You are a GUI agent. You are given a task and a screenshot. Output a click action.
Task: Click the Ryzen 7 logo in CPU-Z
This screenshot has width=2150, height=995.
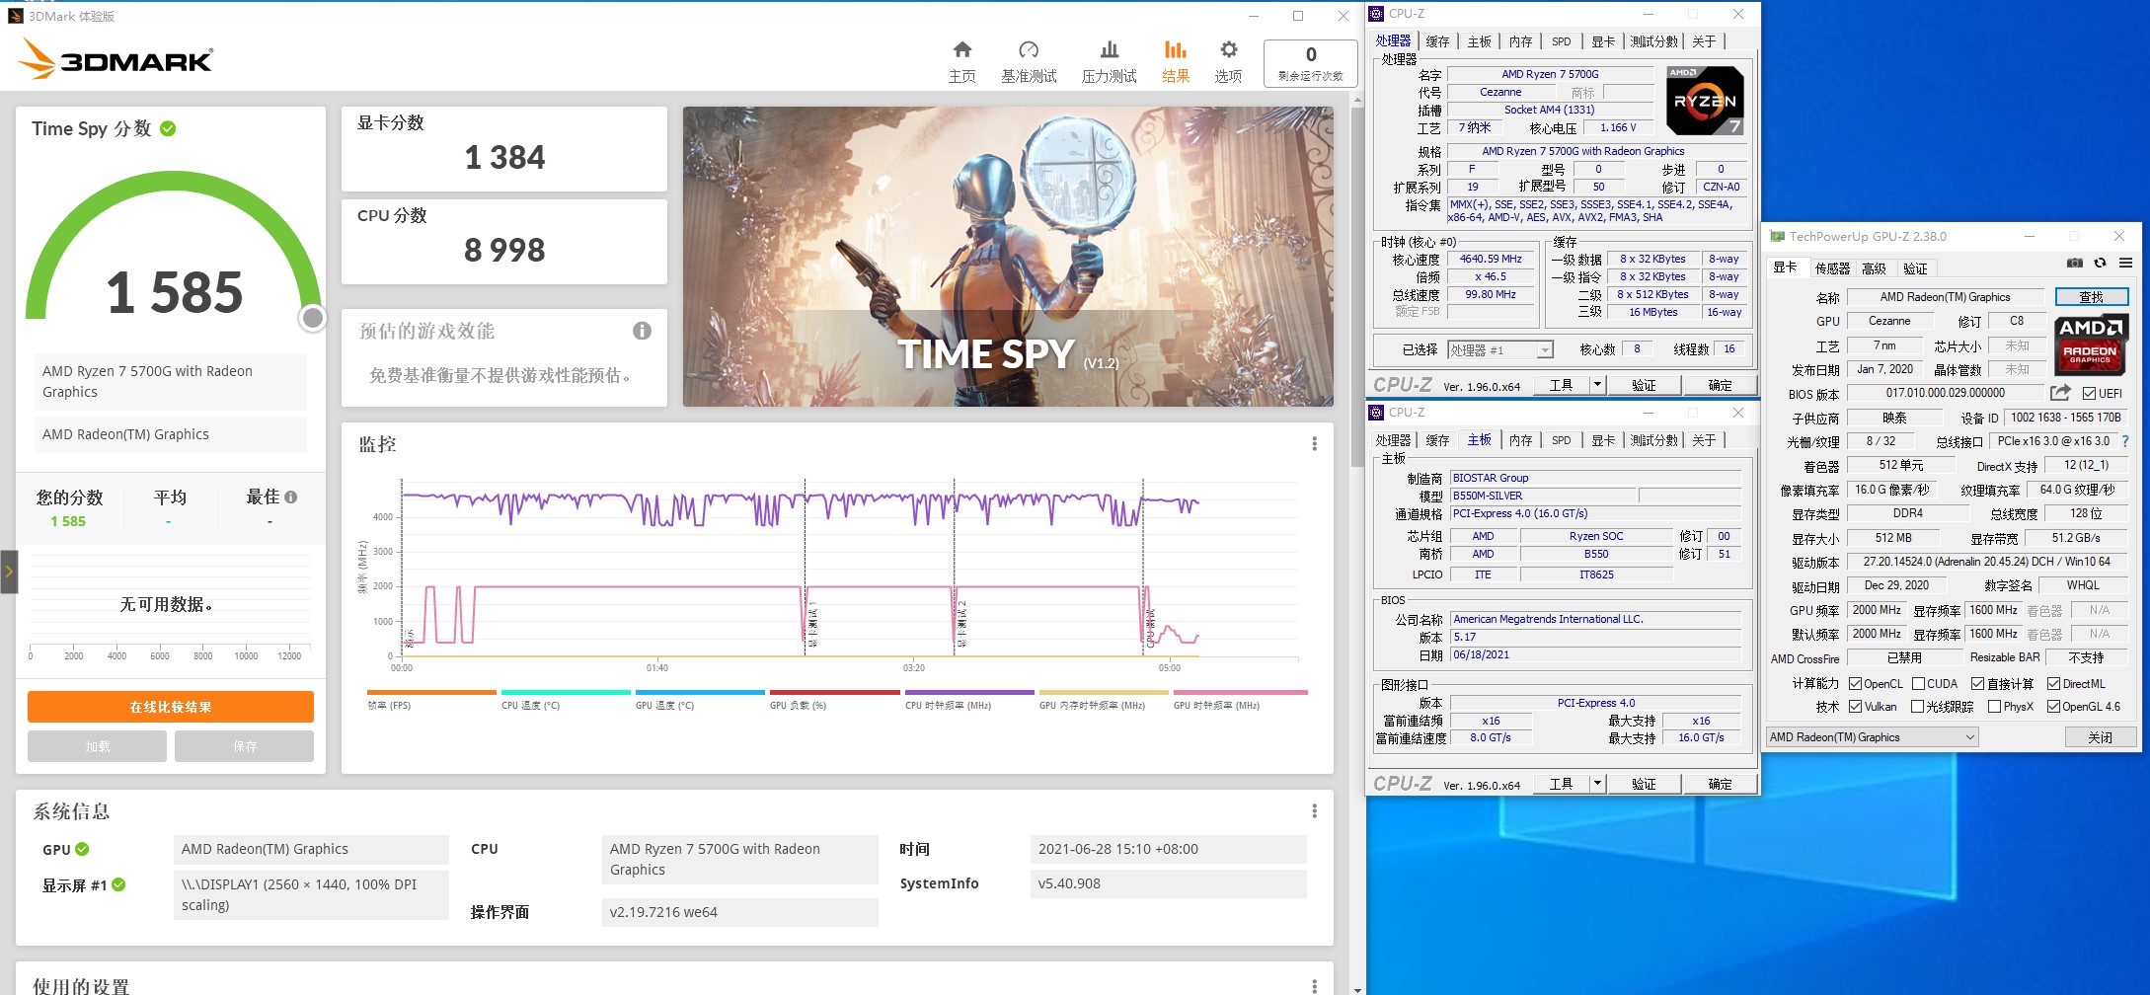click(x=1705, y=101)
